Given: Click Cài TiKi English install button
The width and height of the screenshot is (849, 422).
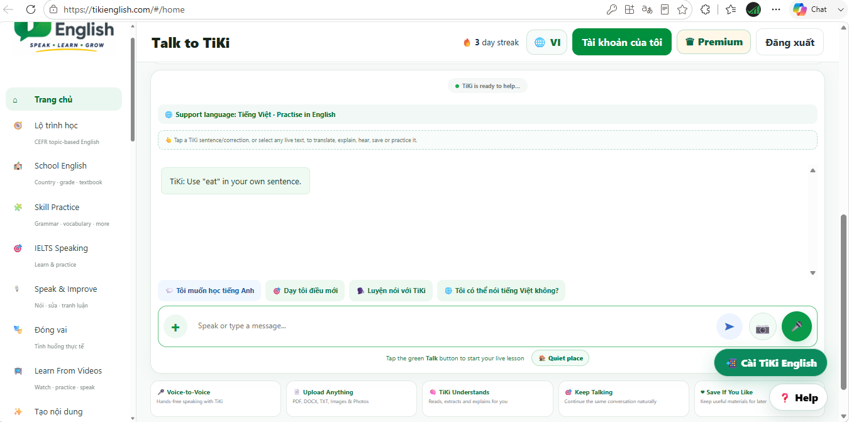Looking at the screenshot, I should (770, 363).
